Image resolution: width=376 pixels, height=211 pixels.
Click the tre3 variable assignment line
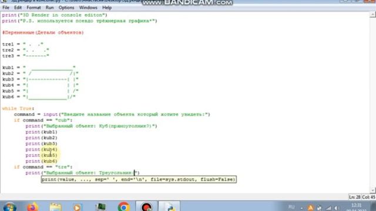tap(26, 56)
